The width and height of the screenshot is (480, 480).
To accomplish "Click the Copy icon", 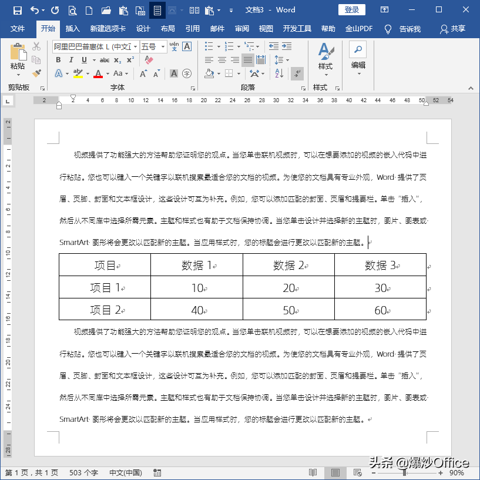I will [x=36, y=60].
